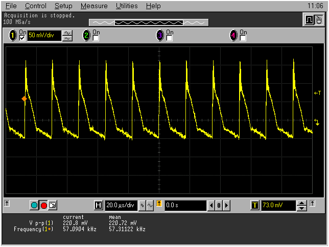Step the trigger level up or down
The image size is (329, 247).
tap(302, 205)
